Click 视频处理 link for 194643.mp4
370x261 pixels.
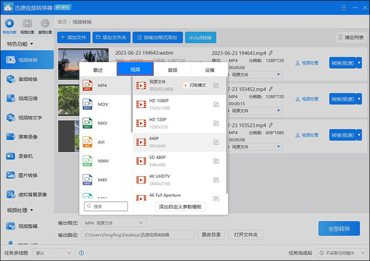click(x=307, y=63)
